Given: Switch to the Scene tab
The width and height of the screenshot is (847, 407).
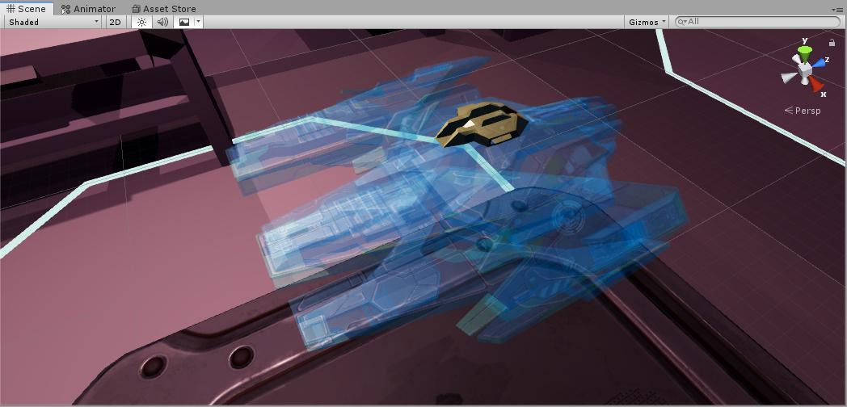Looking at the screenshot, I should [x=26, y=9].
